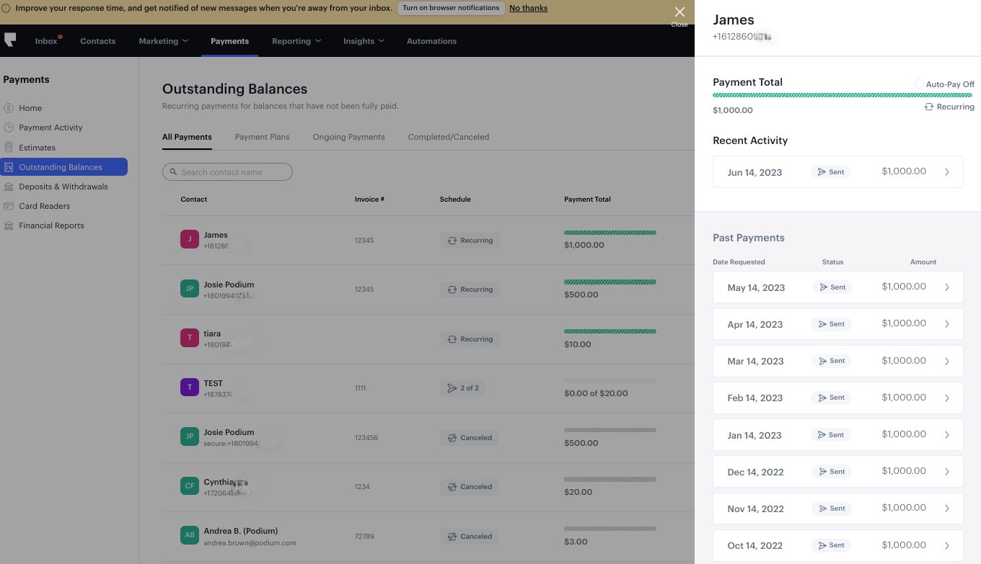Click Turn on browser notifications

pyautogui.click(x=451, y=8)
